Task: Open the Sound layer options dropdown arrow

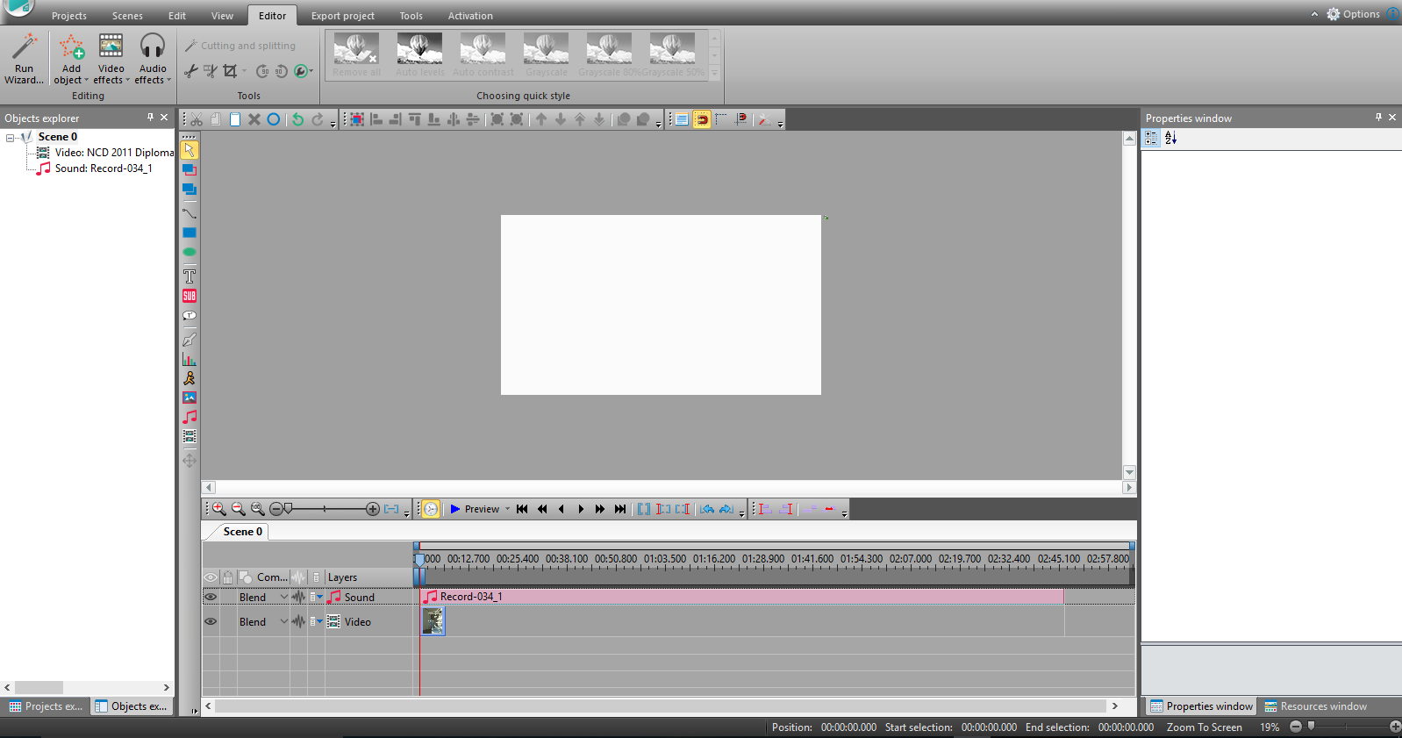Action: 319,597
